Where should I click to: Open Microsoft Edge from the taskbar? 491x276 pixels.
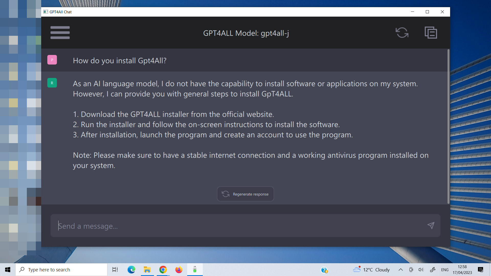tap(131, 270)
